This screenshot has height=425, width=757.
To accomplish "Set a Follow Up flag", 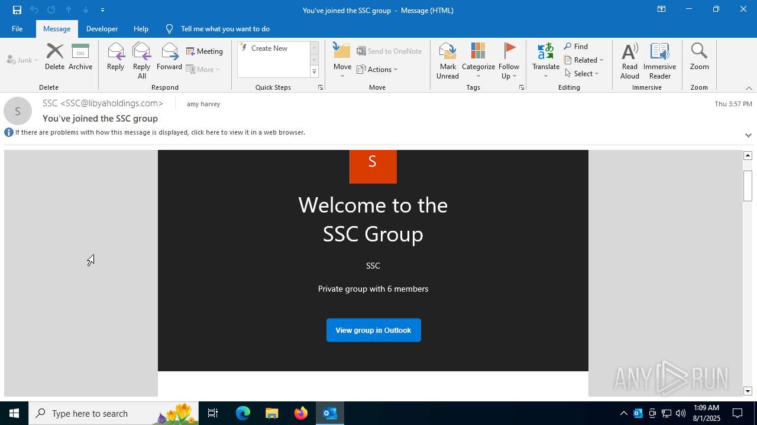I will tap(509, 61).
